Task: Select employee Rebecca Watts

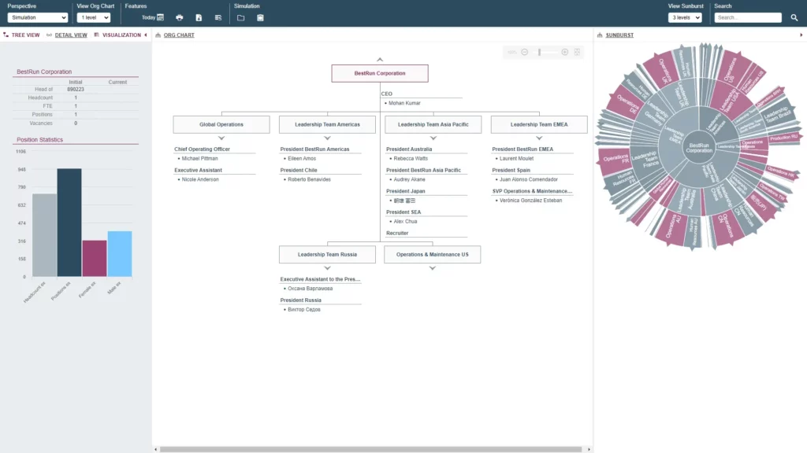Action: tap(411, 159)
